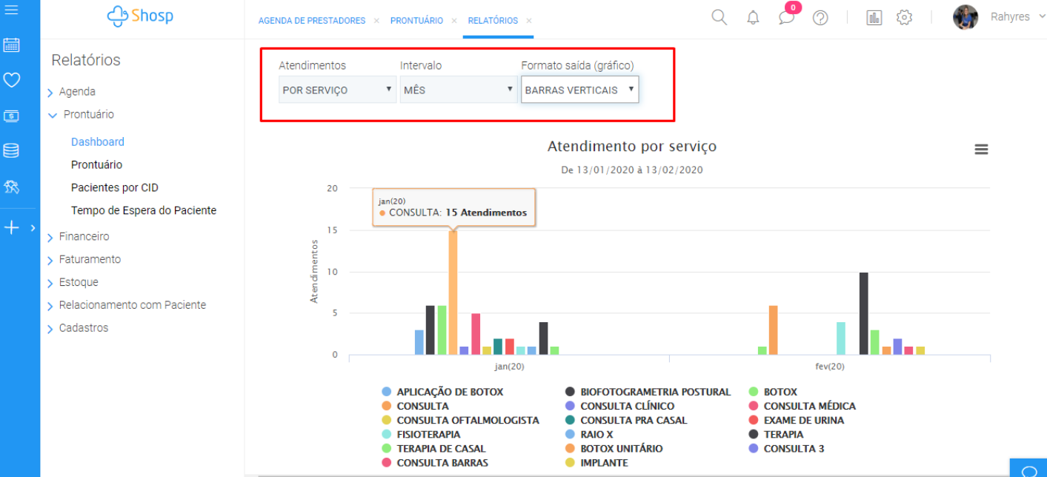This screenshot has width=1047, height=477.
Task: Open Pacientes por CID report
Action: [x=115, y=188]
